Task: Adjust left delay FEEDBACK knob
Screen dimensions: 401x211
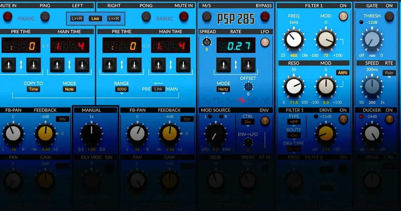Action: coord(45,134)
